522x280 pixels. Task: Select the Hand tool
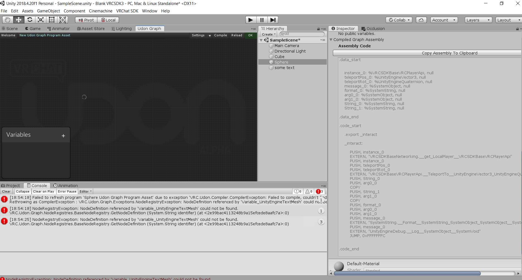8,20
